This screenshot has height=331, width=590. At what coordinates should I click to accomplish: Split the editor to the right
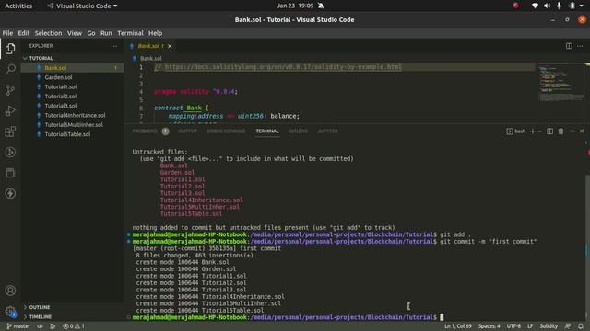[569, 46]
